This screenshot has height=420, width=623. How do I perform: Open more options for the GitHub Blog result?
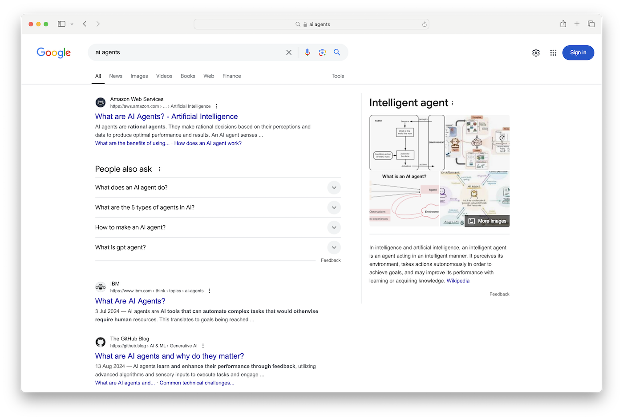[x=203, y=346]
